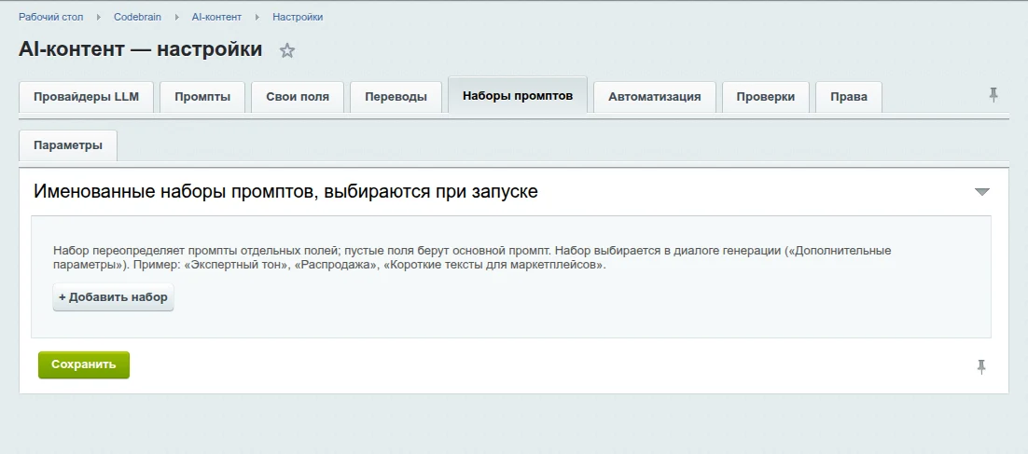Go to the Переводы tab
Image resolution: width=1028 pixels, height=454 pixels.
396,97
